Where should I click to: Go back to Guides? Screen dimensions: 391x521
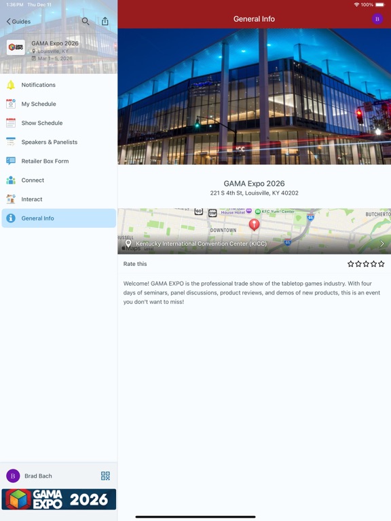point(18,22)
